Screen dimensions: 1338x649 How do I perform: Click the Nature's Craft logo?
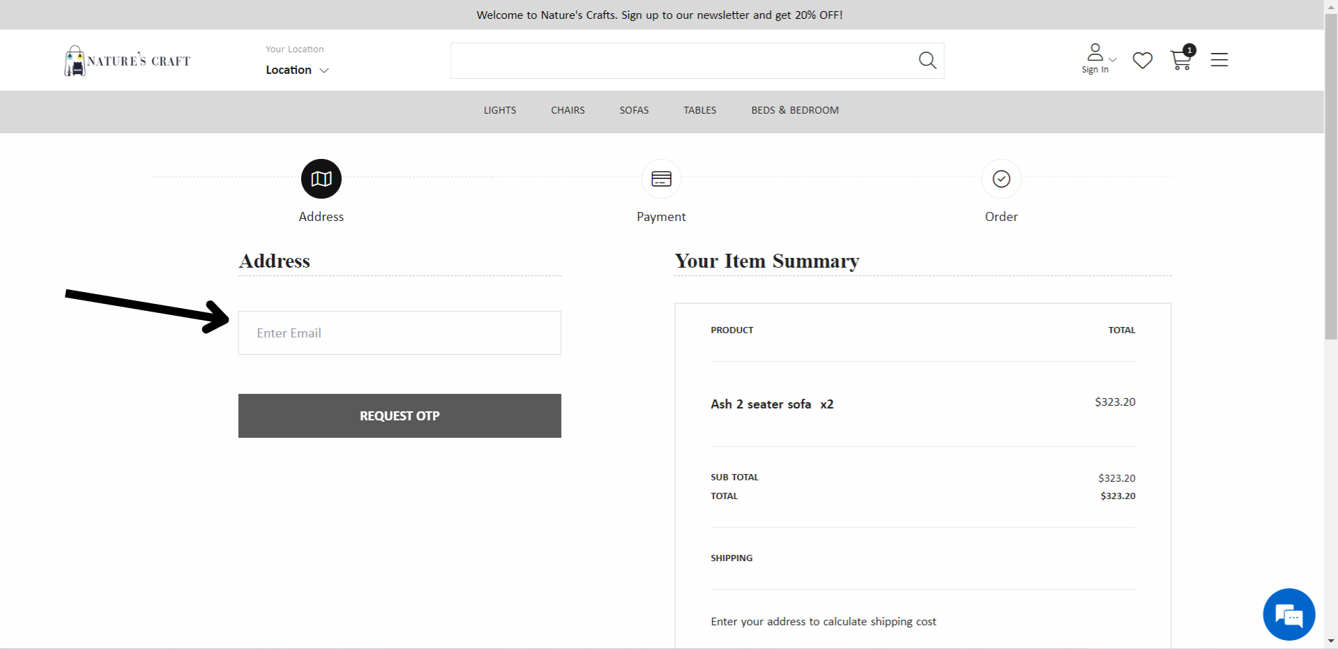(x=127, y=61)
